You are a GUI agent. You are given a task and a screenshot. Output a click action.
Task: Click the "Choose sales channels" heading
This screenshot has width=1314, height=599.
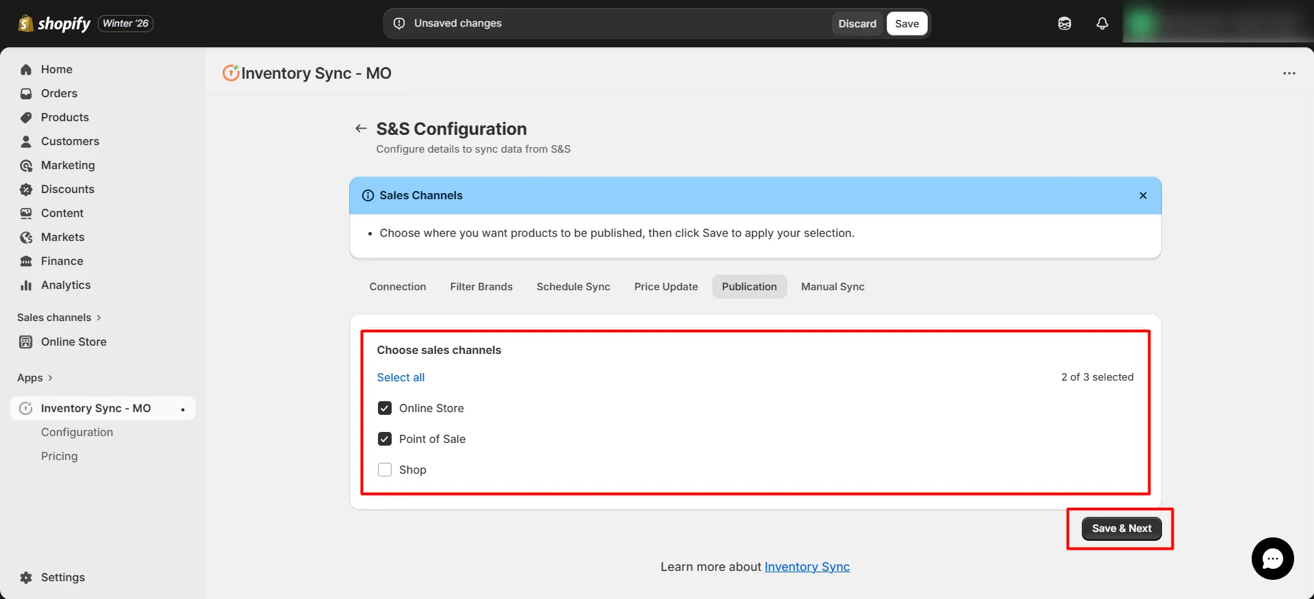(x=439, y=350)
